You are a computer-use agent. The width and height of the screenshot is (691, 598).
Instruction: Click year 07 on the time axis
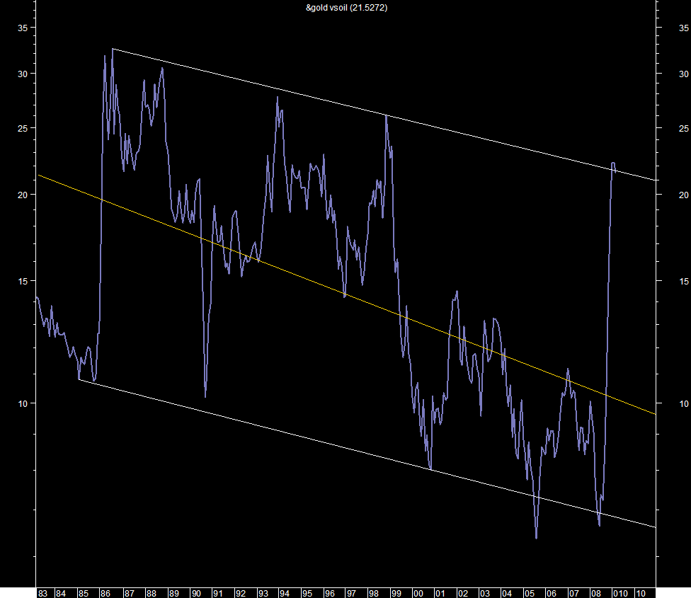573,593
